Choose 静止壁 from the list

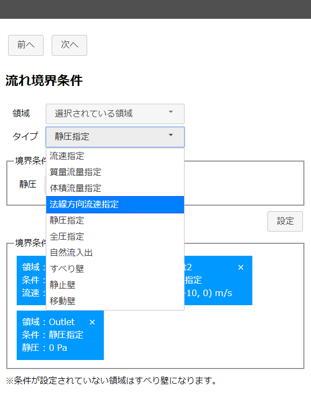click(x=115, y=285)
